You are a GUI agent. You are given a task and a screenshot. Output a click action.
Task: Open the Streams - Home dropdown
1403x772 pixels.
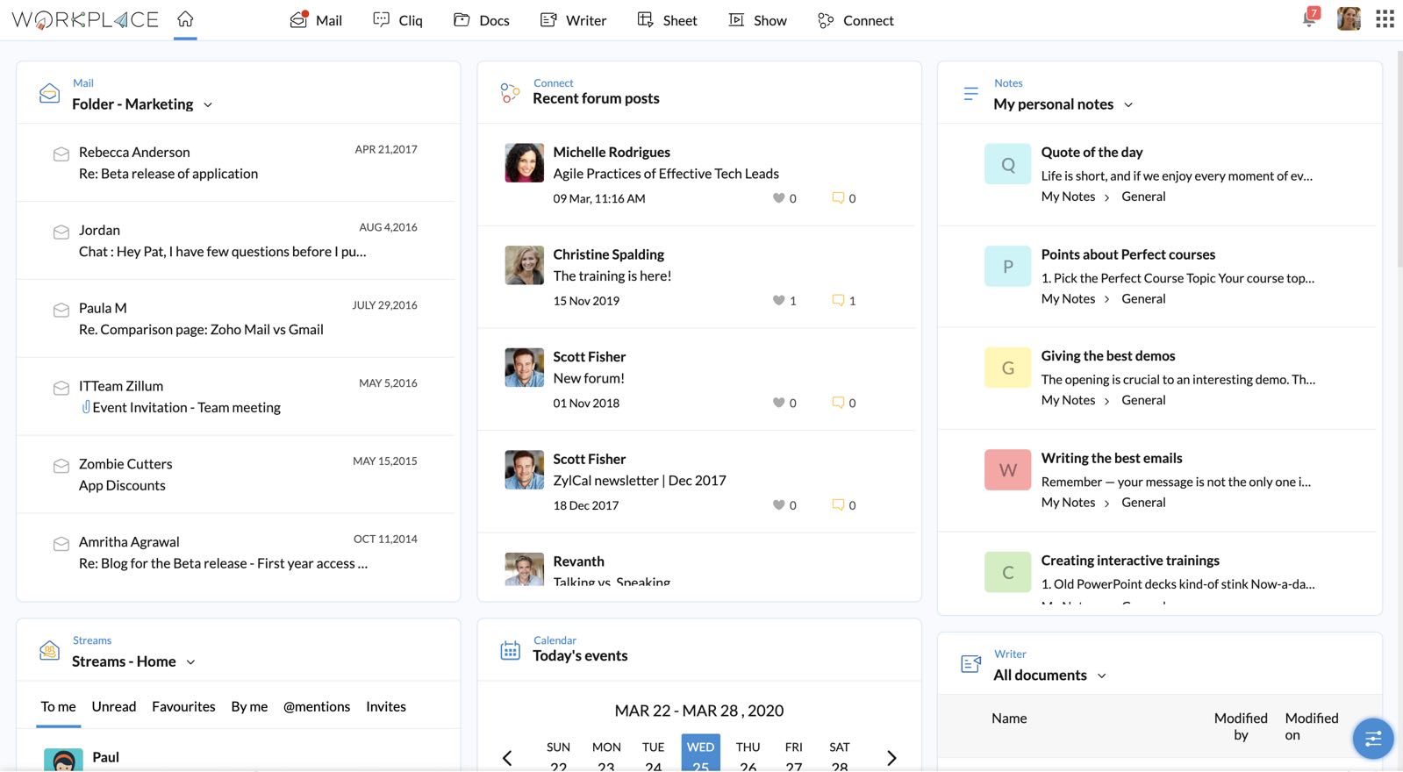[x=190, y=662]
